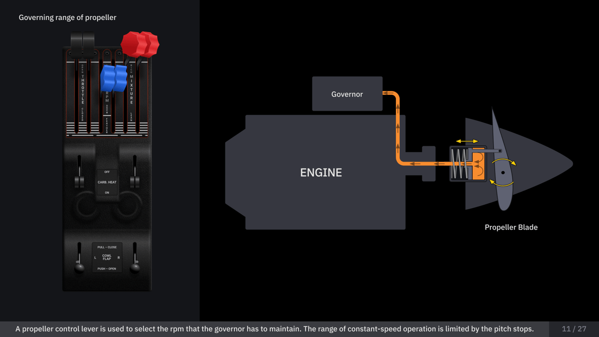This screenshot has width=599, height=337.
Task: Select the Governor box in the diagram
Action: coord(347,93)
